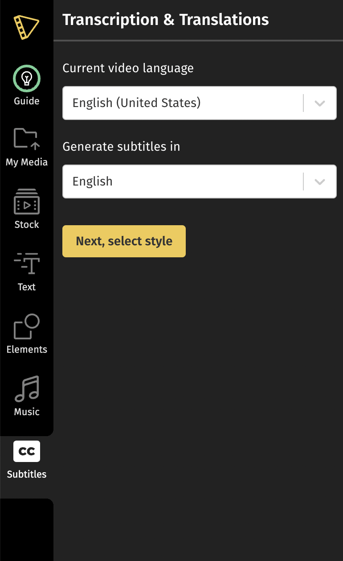Switch to Guide via its text label
This screenshot has height=561, width=343.
(27, 101)
